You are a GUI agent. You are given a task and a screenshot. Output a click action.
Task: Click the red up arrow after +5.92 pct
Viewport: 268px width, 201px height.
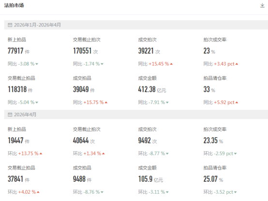(237, 103)
